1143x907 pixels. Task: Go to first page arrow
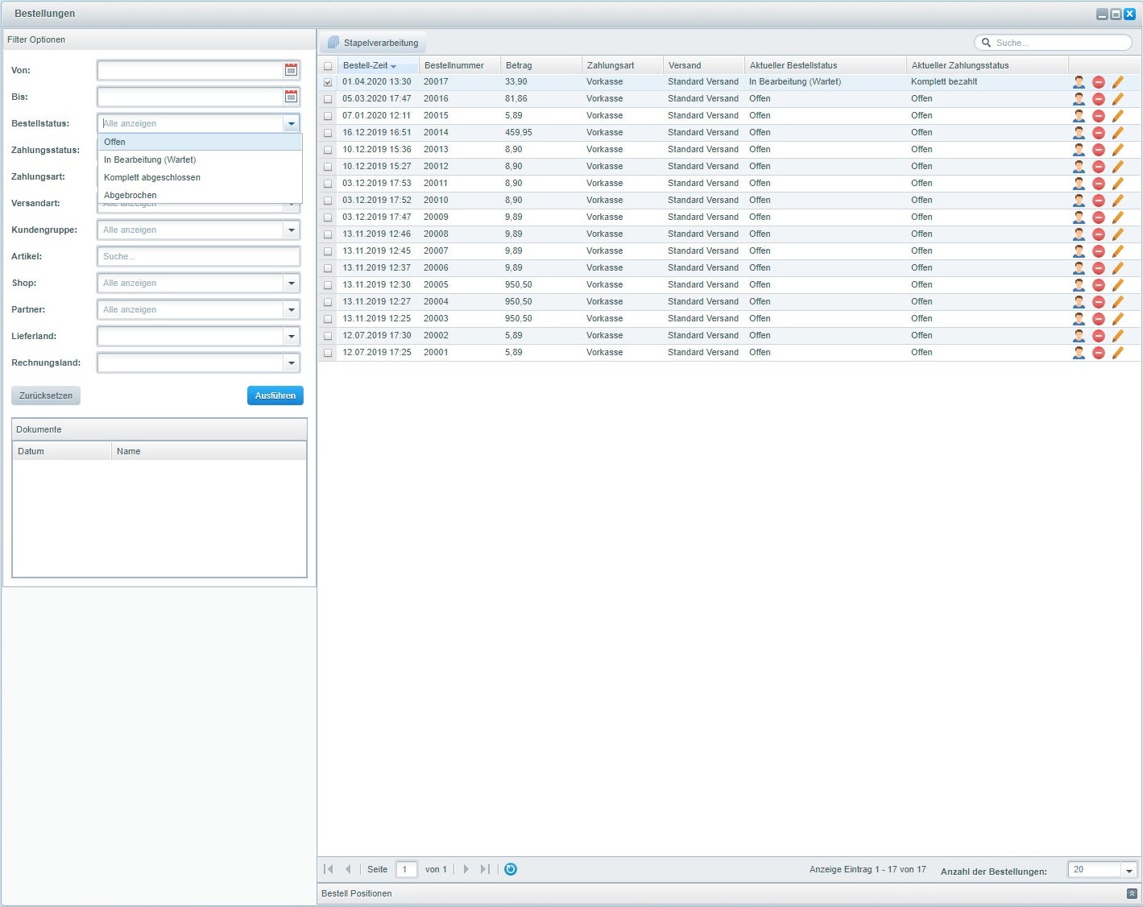[x=329, y=869]
